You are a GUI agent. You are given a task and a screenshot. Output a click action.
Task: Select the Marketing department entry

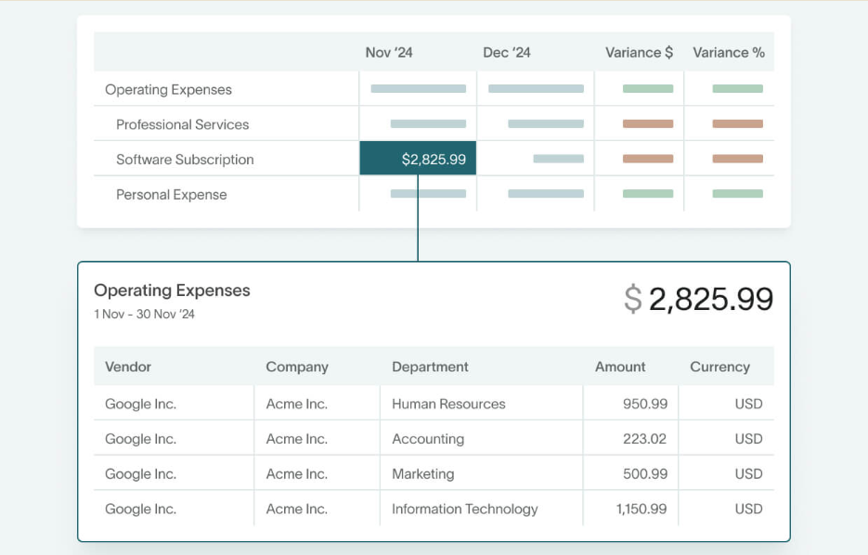(x=422, y=473)
